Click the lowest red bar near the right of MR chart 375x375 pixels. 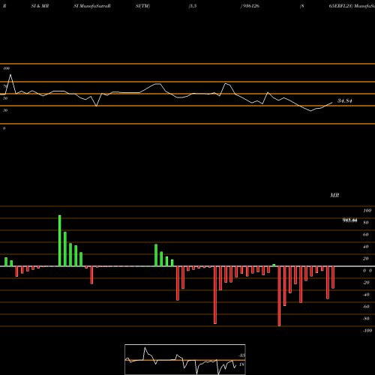(279, 296)
